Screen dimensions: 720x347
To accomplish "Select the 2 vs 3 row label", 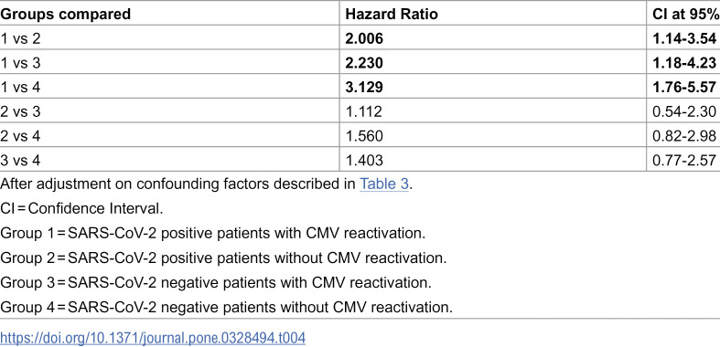I will (x=20, y=111).
